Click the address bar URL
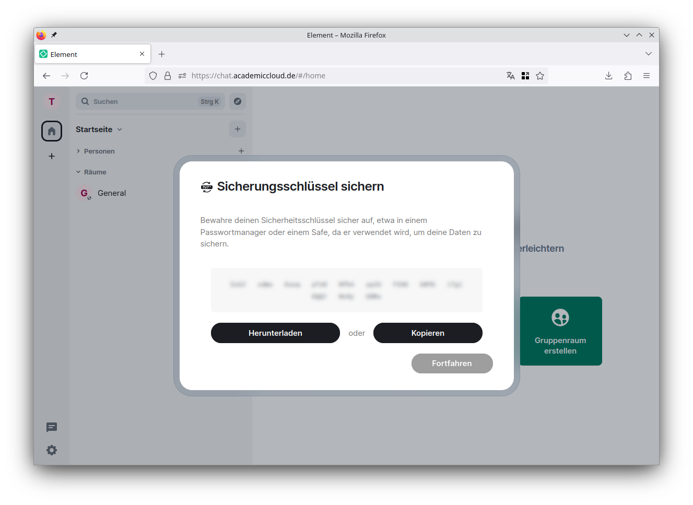Image resolution: width=693 pixels, height=505 pixels. 259,76
